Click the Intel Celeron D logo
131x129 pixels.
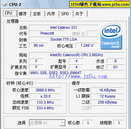111,37
